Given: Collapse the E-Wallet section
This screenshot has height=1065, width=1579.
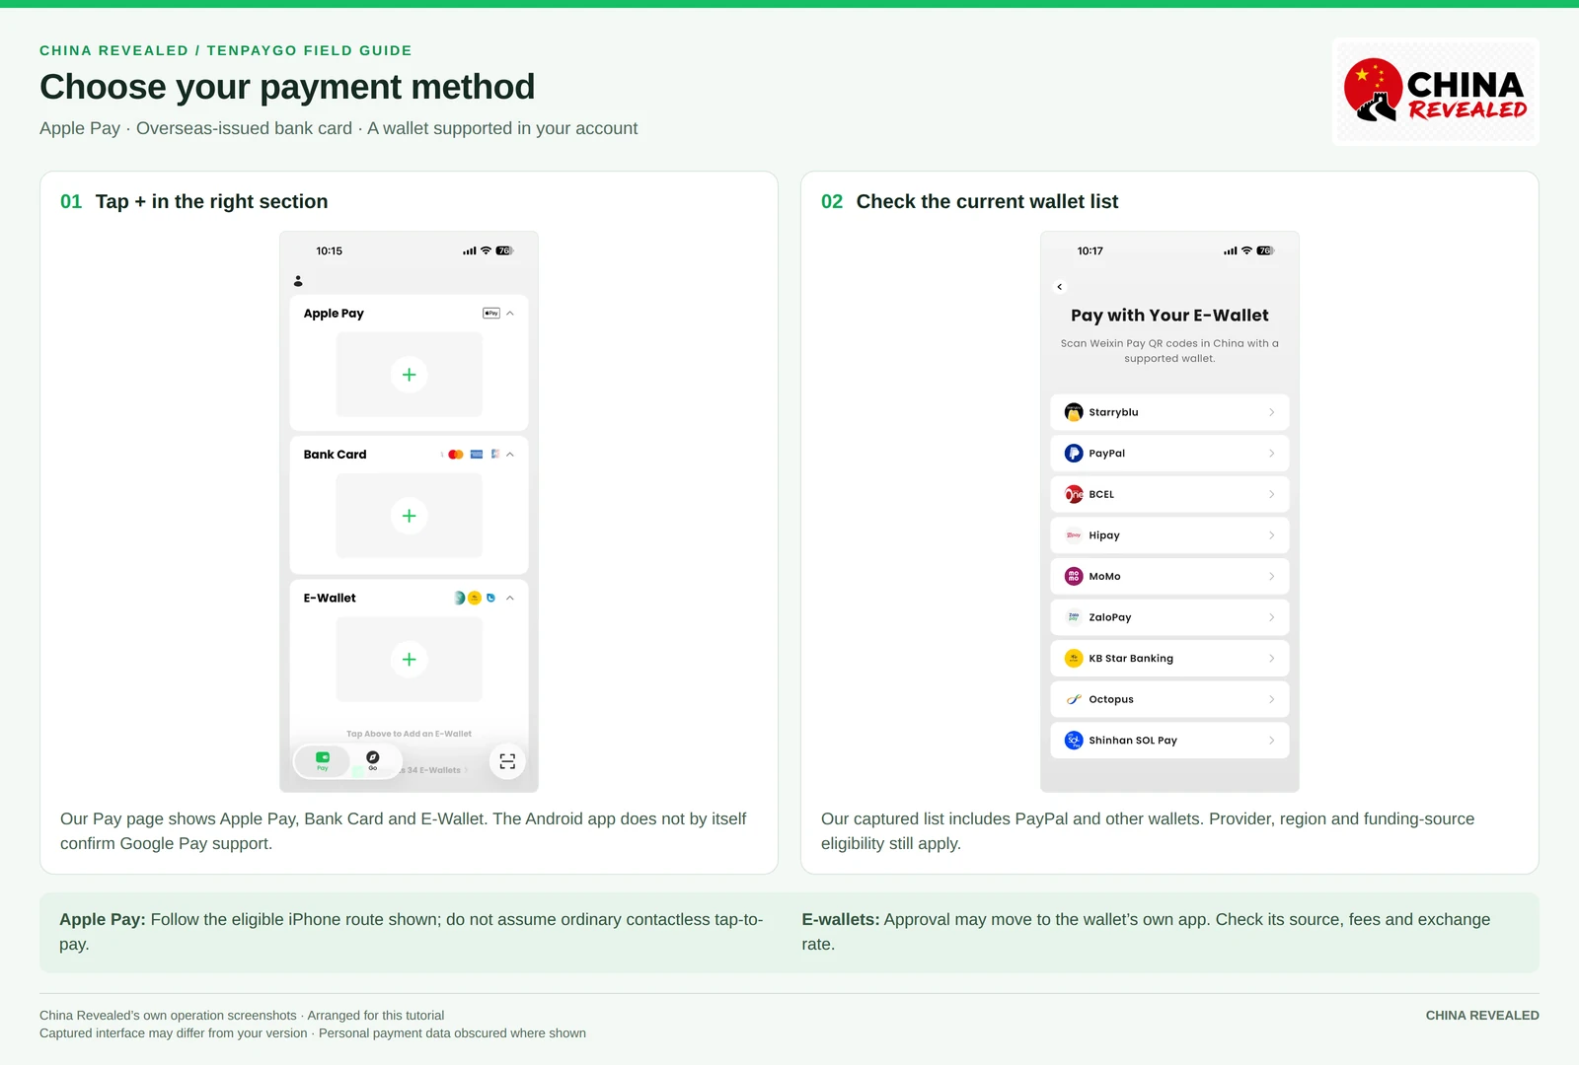Looking at the screenshot, I should [510, 598].
